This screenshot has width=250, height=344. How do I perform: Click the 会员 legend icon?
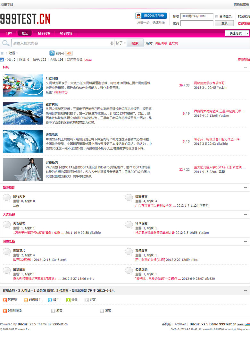point(68,300)
